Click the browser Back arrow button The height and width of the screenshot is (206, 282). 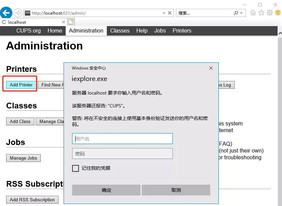pos(6,13)
